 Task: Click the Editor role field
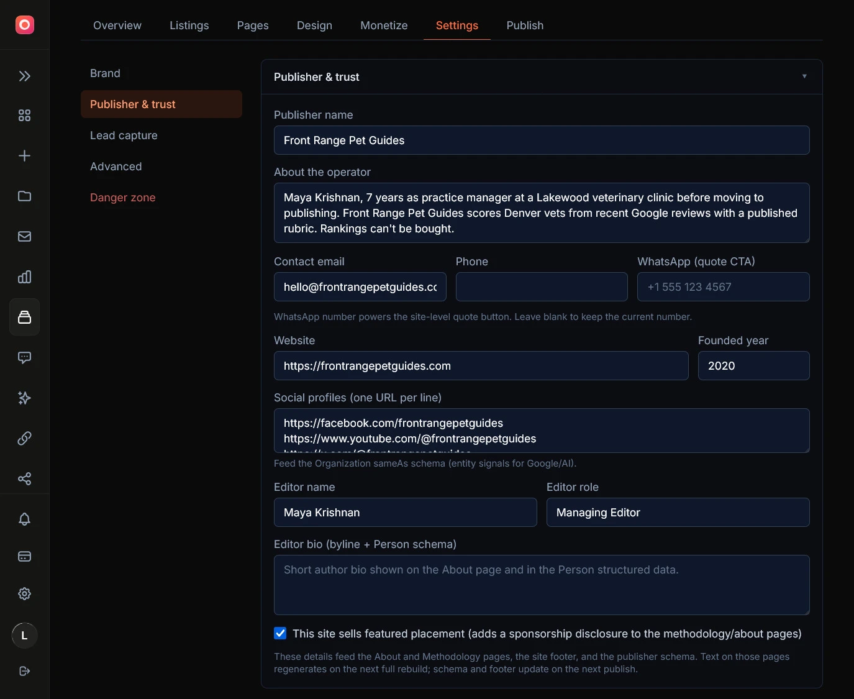(x=678, y=513)
